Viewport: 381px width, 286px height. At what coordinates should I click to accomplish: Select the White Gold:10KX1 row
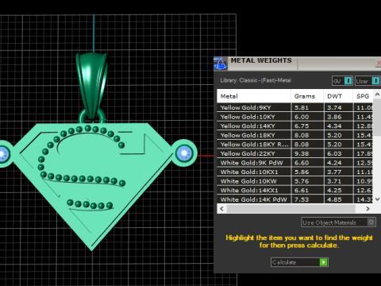[295, 172]
